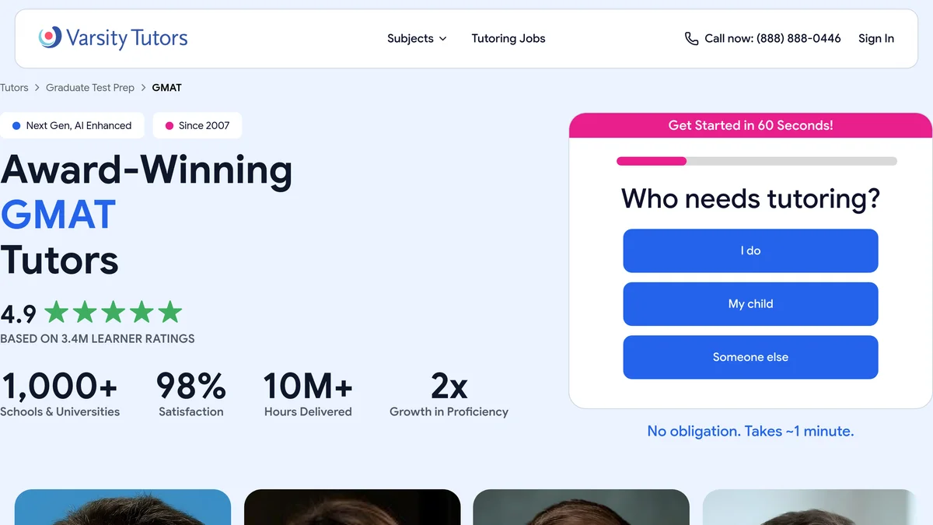Select "Someone else" tutoring option
Image resolution: width=933 pixels, height=525 pixels.
pos(750,357)
